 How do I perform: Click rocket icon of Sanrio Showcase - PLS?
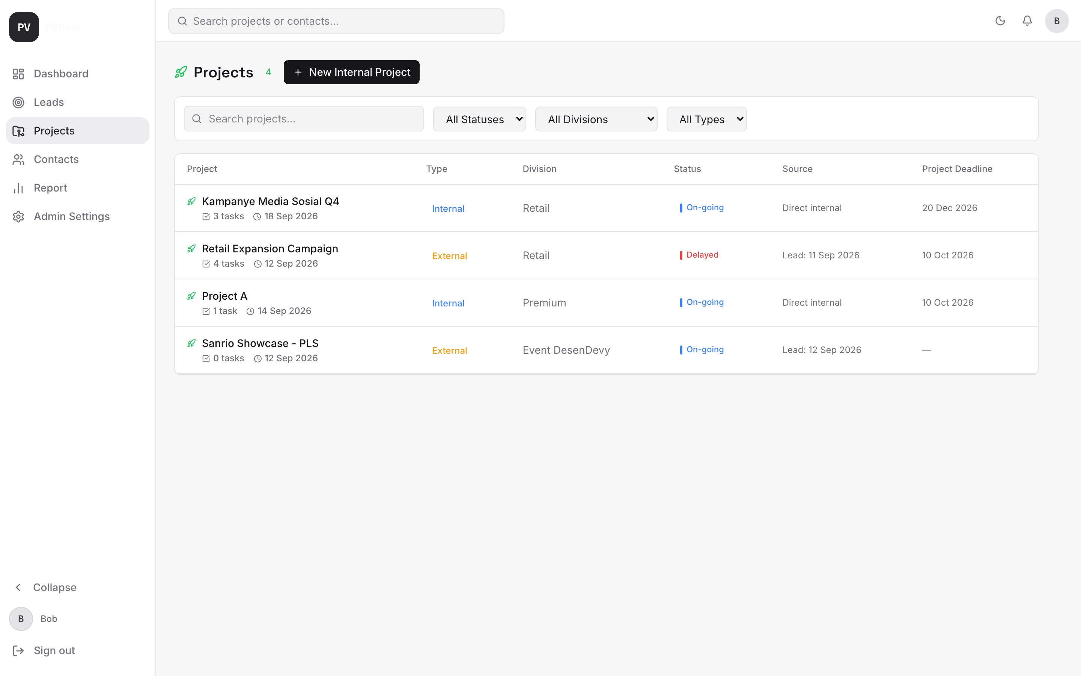click(x=192, y=344)
